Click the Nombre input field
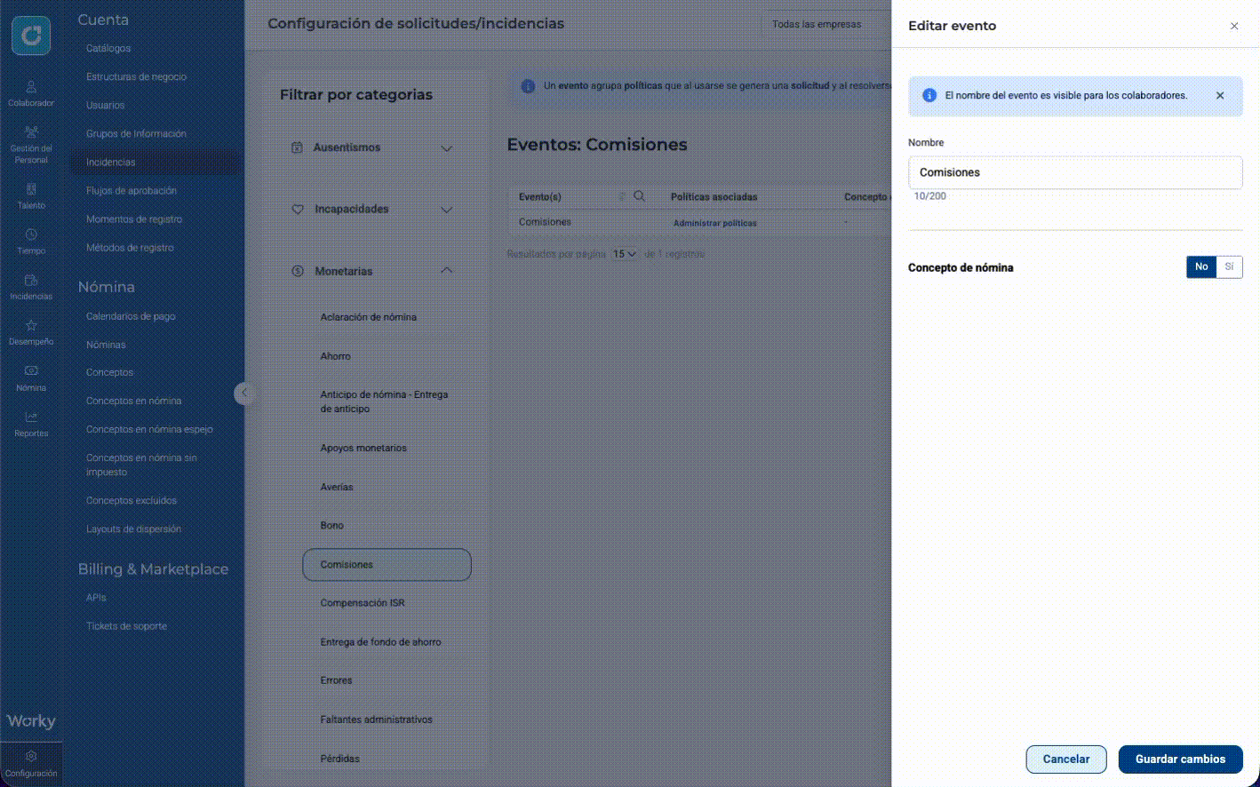The image size is (1260, 787). [x=1075, y=172]
